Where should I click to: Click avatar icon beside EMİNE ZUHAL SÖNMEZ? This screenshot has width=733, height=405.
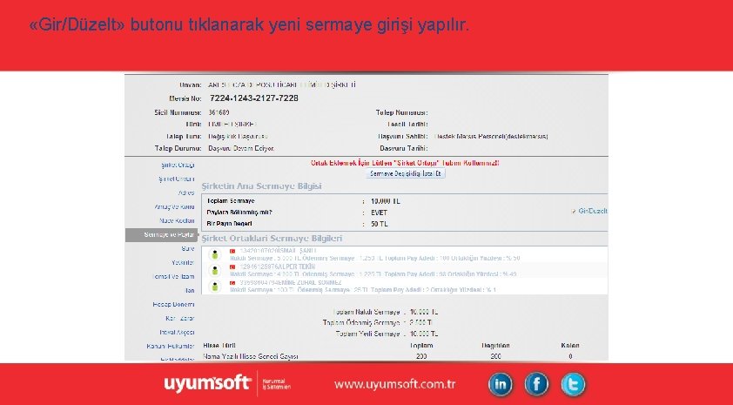point(214,287)
